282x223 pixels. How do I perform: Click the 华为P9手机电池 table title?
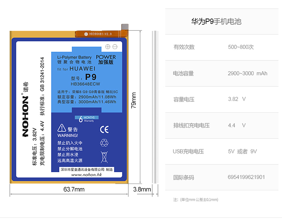click(x=216, y=22)
